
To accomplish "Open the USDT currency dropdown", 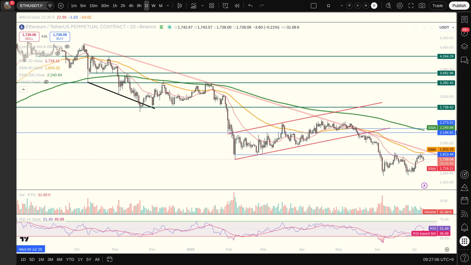I will pyautogui.click(x=447, y=27).
